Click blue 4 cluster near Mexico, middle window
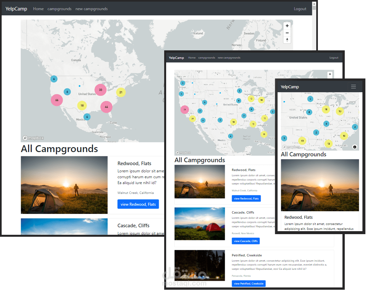The image size is (369, 293). pos(230,136)
